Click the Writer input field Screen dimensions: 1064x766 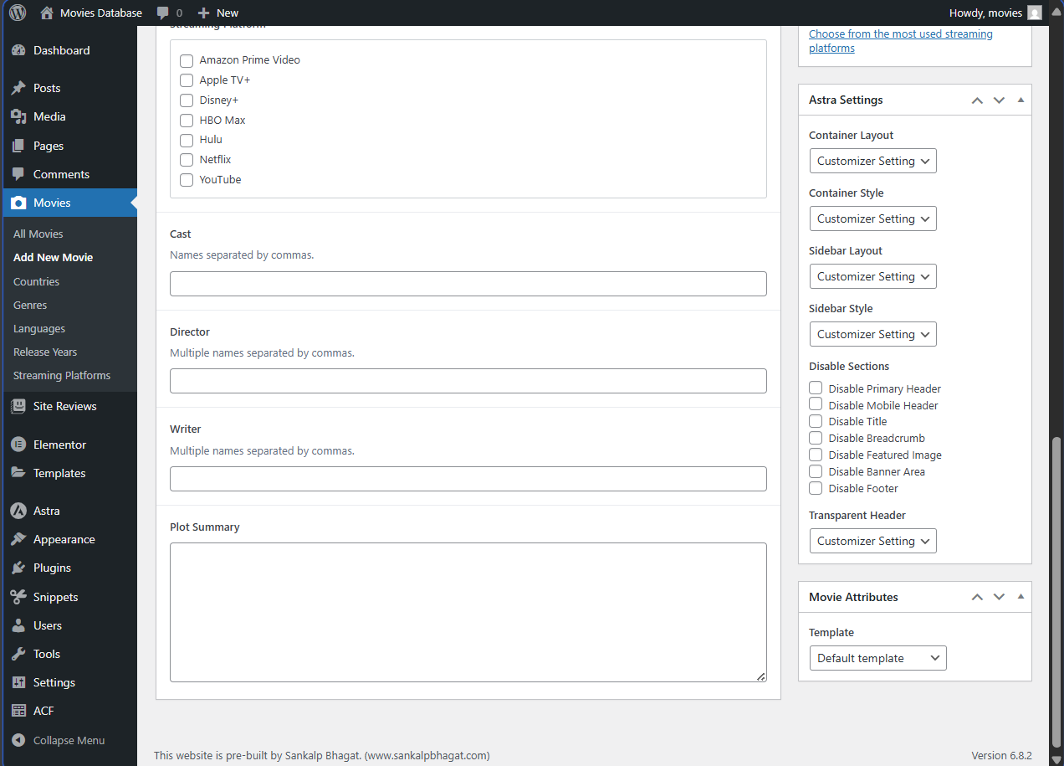[468, 479]
